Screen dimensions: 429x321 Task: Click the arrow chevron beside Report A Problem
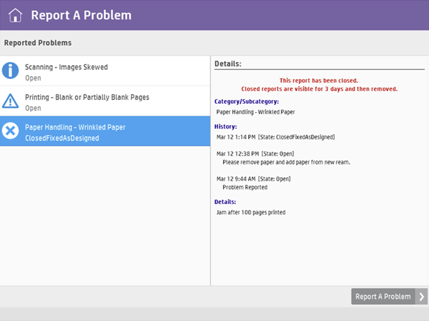[x=422, y=297]
